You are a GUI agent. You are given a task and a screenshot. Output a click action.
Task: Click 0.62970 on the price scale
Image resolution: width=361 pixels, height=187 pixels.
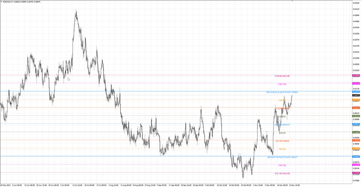pos(356,40)
